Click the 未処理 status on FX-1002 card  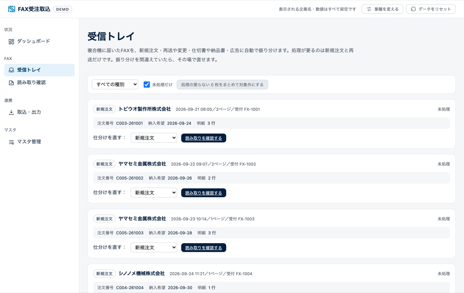click(x=444, y=164)
